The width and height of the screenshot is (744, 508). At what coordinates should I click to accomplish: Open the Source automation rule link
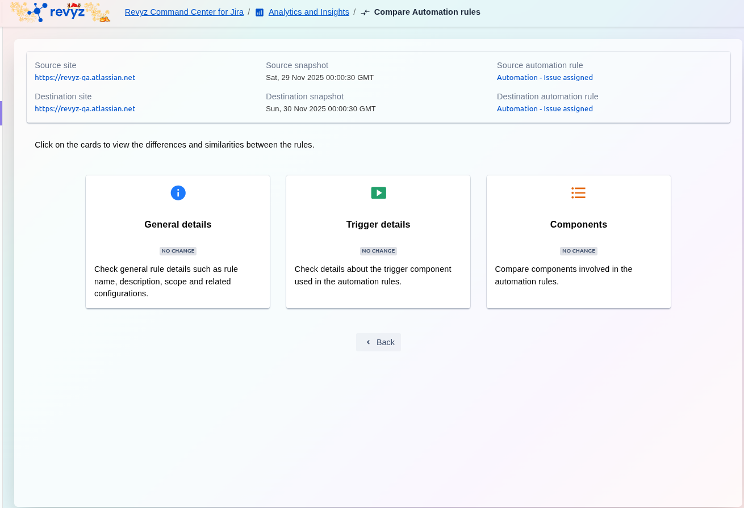tap(545, 78)
